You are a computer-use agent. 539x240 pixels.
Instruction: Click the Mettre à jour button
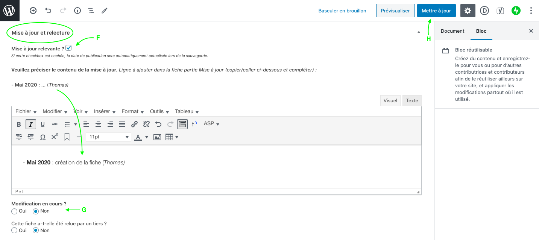coord(436,11)
